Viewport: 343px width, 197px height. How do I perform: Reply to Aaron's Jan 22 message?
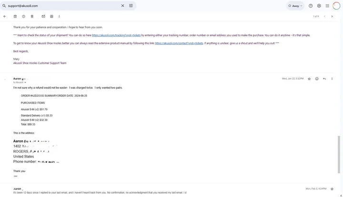pyautogui.click(x=324, y=79)
